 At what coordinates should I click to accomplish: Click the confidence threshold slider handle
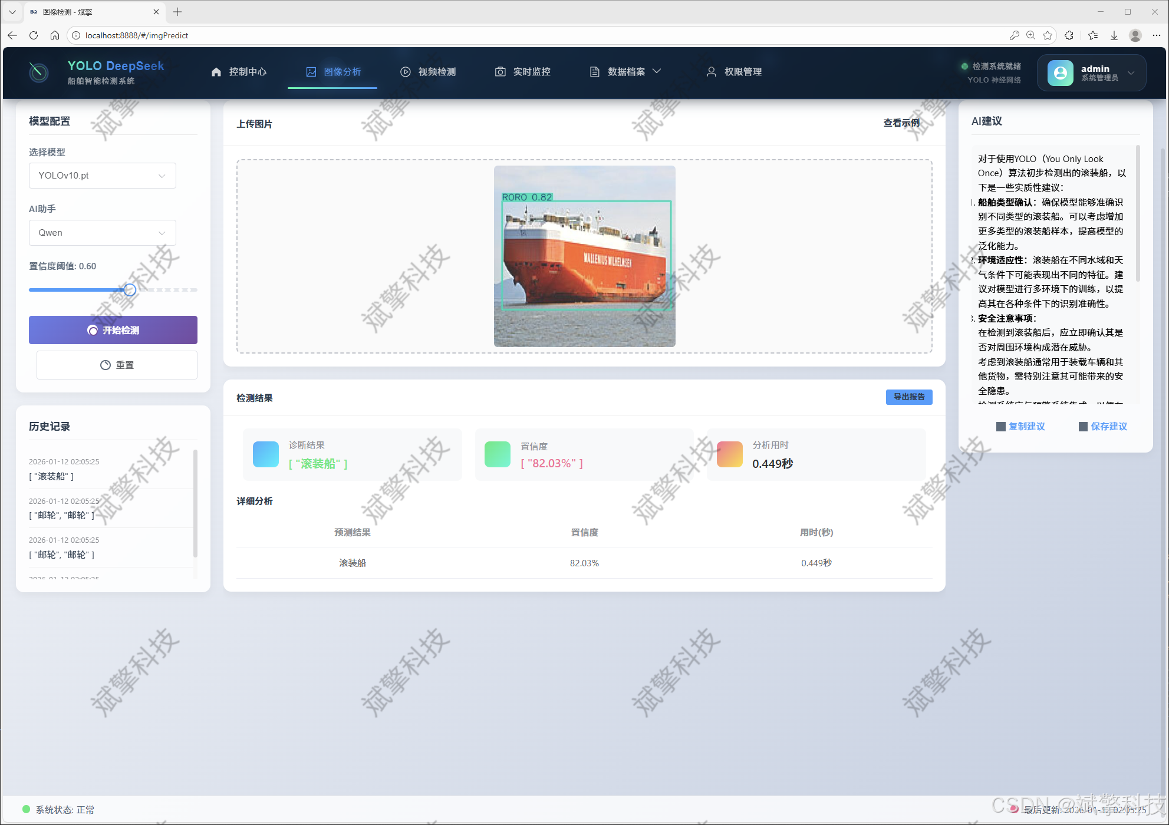(130, 290)
